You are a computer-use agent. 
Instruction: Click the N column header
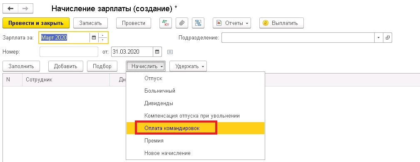click(x=12, y=80)
